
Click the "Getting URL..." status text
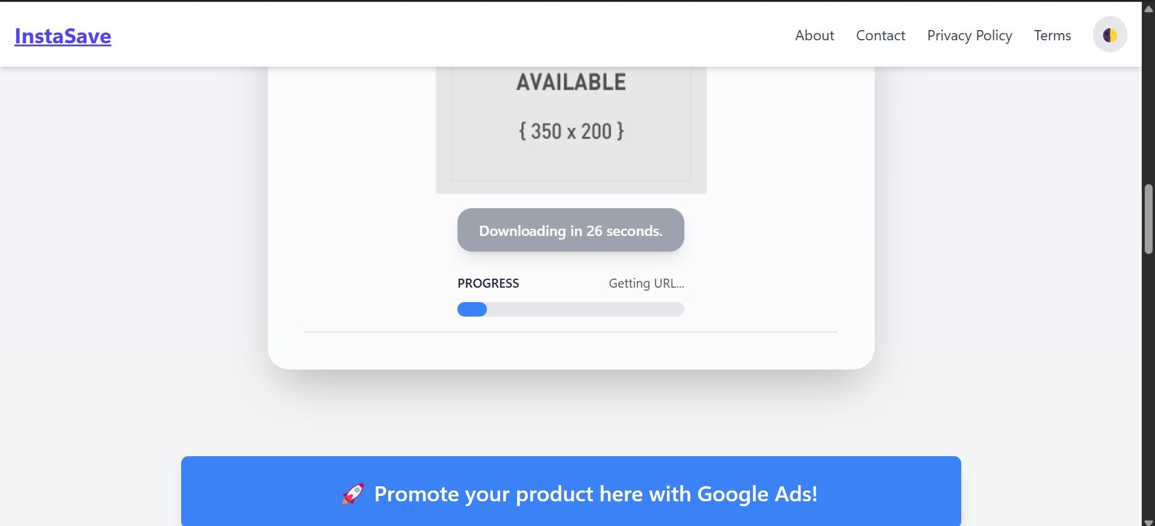tap(646, 283)
